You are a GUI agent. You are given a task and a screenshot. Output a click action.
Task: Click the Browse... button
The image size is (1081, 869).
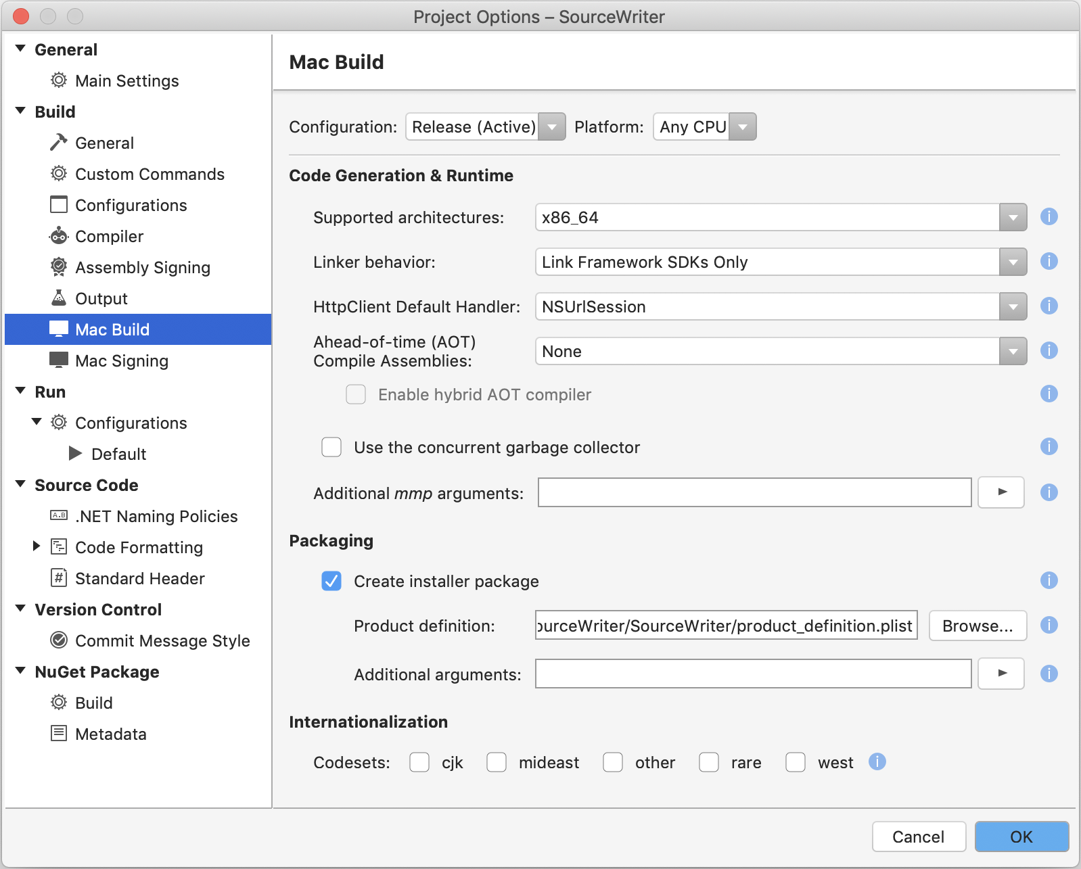coord(977,626)
